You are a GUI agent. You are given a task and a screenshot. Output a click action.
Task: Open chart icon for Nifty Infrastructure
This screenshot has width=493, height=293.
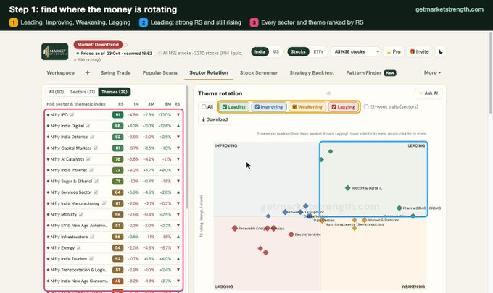92,237
